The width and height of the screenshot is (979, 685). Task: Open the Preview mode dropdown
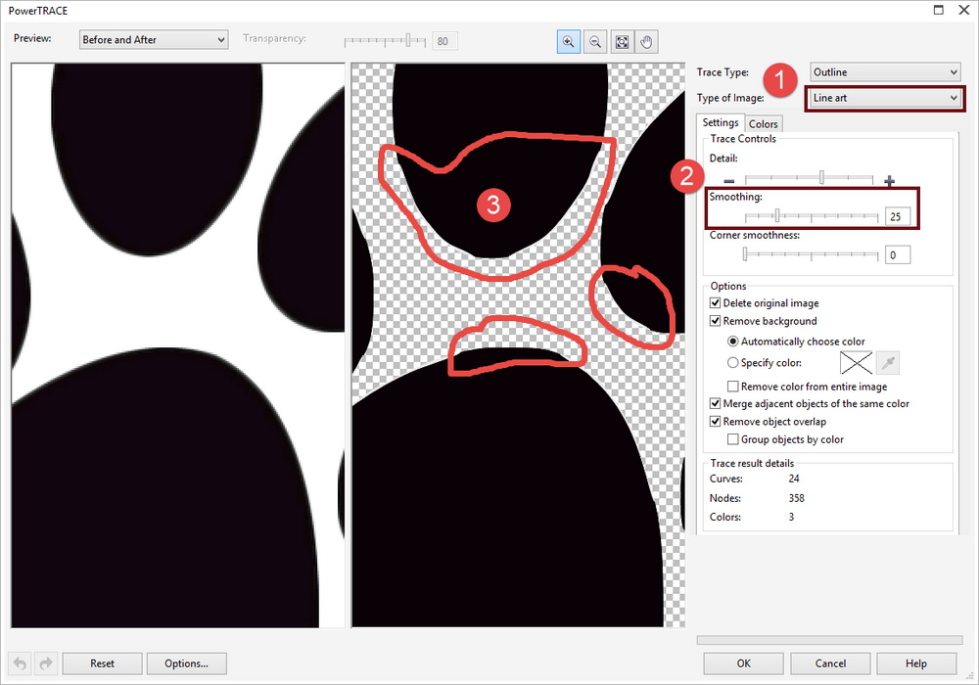pos(154,39)
